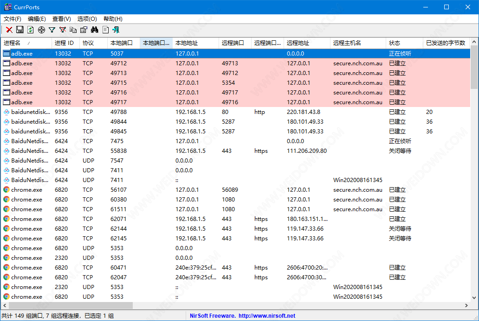The image size is (479, 321).
Task: Click the adb.exe icon in port 49715 row
Action: click(x=6, y=83)
